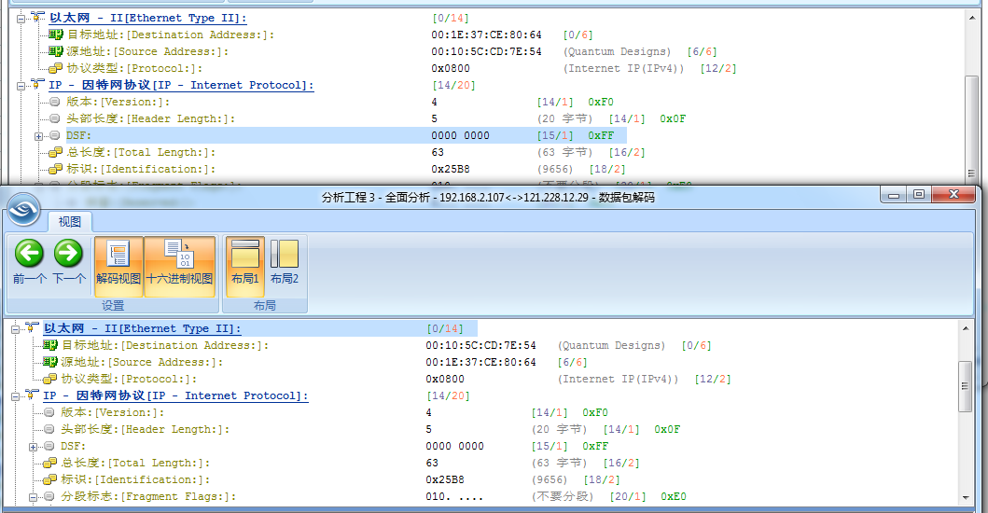Select Fragment Flags row in front window
The image size is (988, 513).
coord(373,496)
